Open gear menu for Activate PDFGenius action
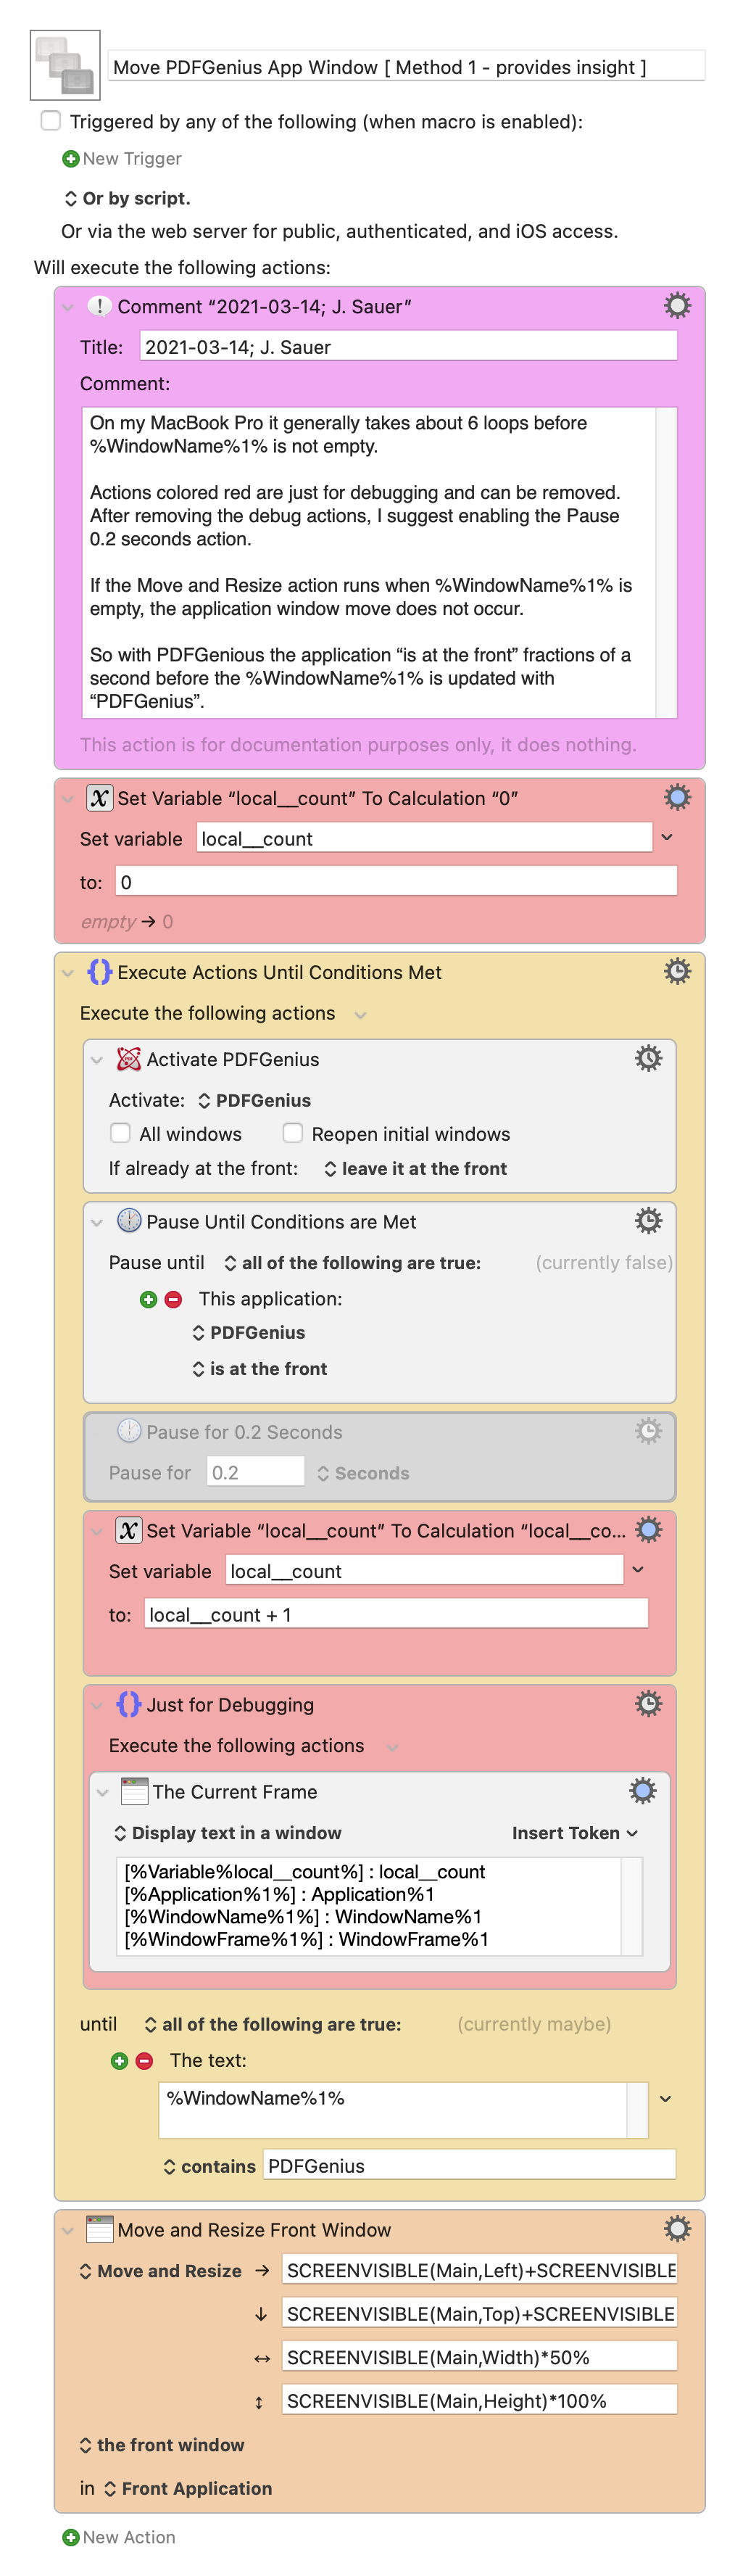This screenshot has height=2576, width=735. pyautogui.click(x=648, y=1058)
